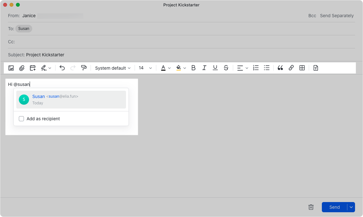Toggle strikethrough formatting
This screenshot has width=363, height=217.
pyautogui.click(x=226, y=68)
